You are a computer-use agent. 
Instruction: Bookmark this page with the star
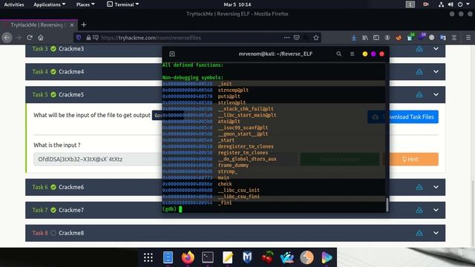coord(316,38)
